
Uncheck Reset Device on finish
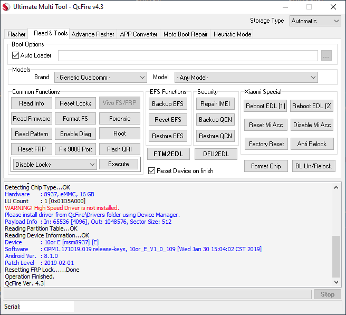[x=151, y=171]
